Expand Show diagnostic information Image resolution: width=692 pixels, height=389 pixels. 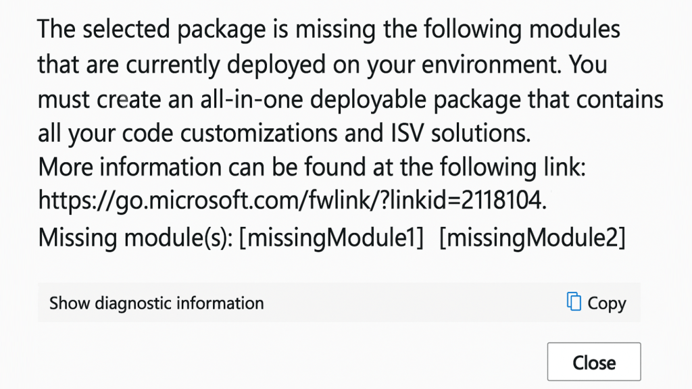156,303
